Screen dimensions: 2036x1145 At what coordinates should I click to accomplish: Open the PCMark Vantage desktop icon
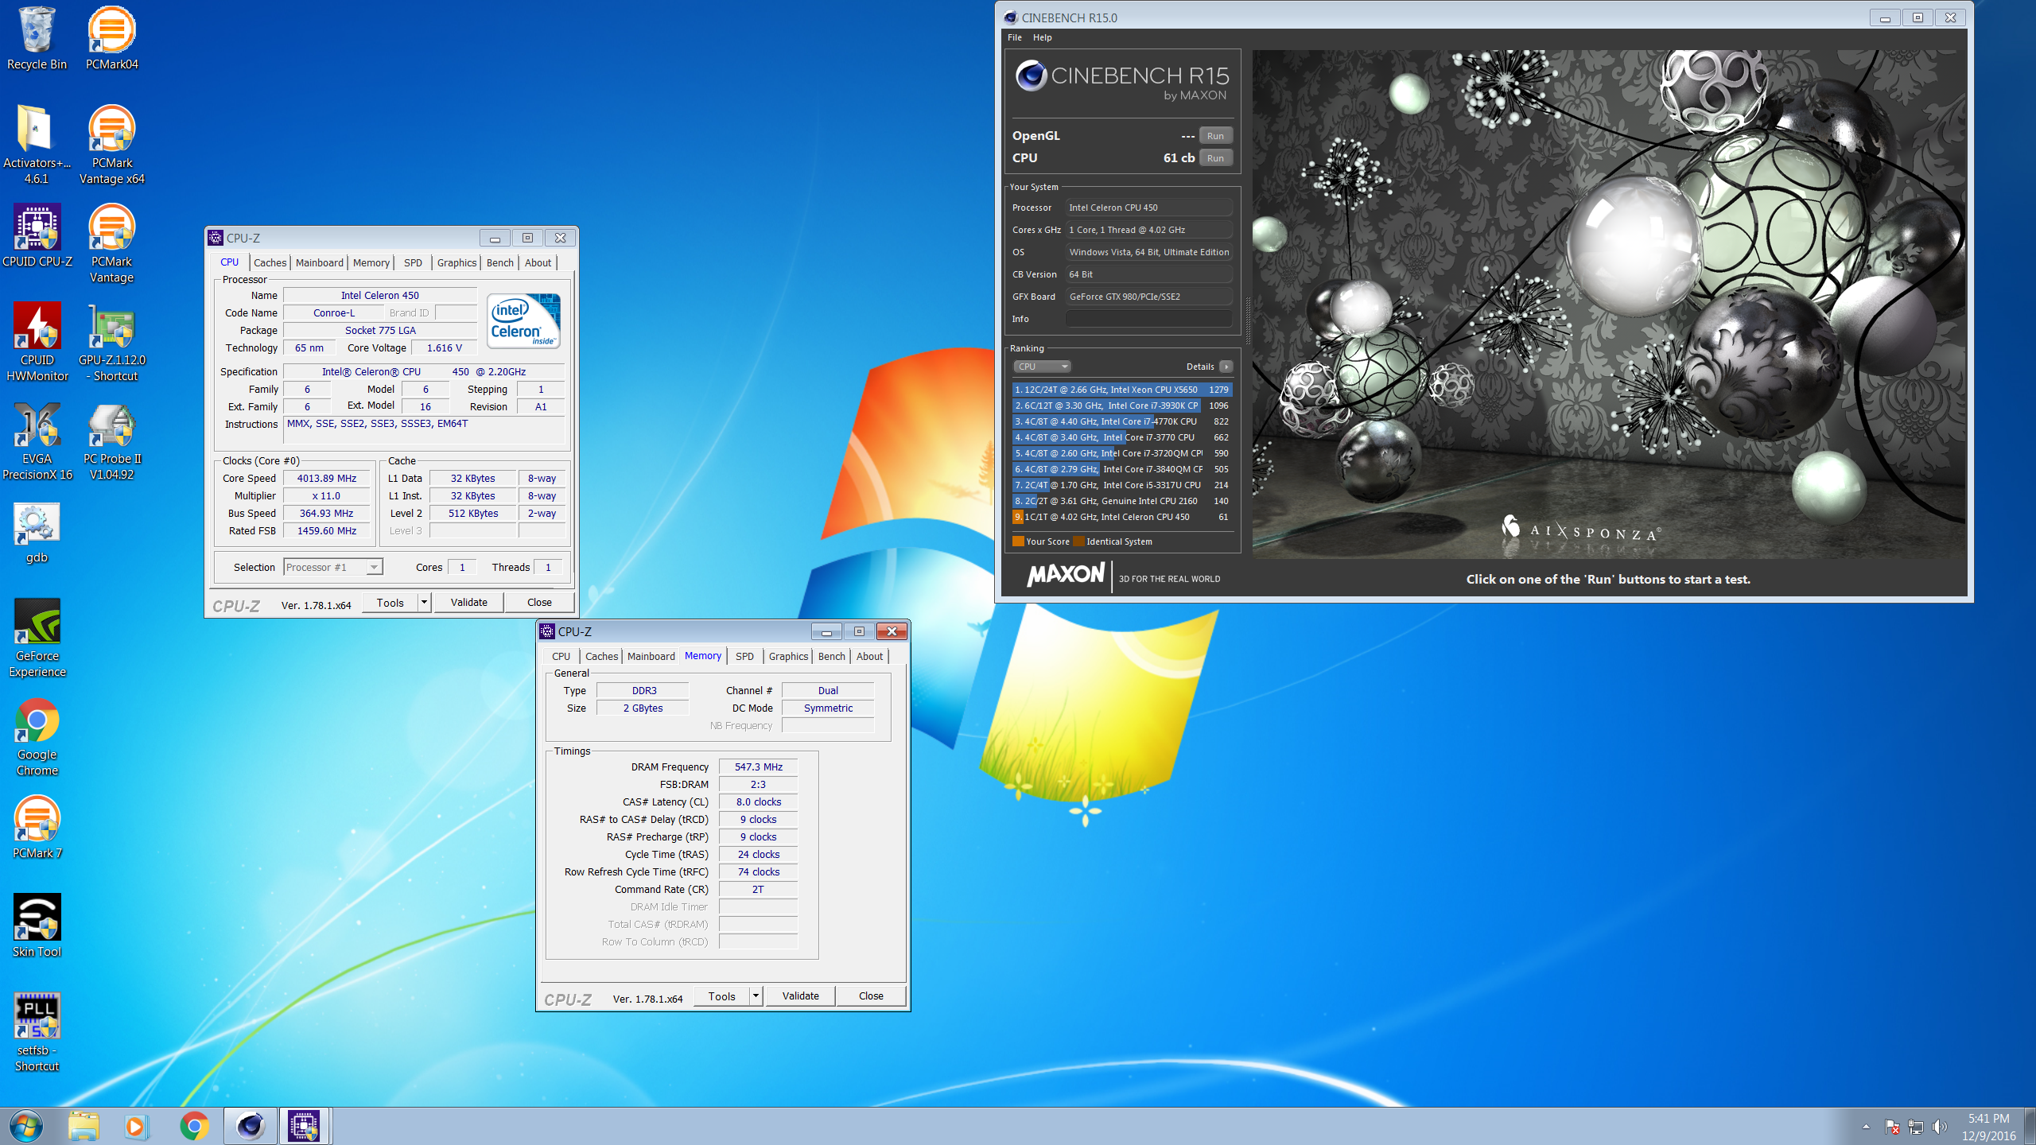coord(112,243)
